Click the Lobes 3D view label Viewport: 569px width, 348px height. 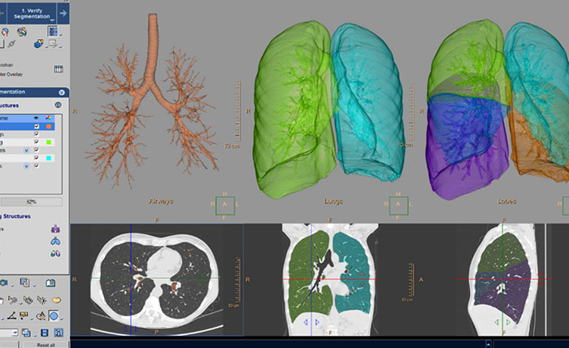(506, 201)
